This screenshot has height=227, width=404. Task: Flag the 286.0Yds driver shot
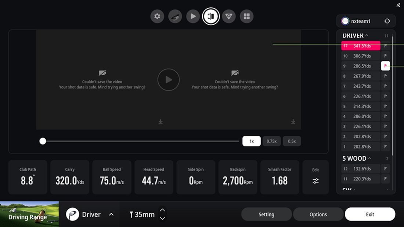tap(385, 116)
